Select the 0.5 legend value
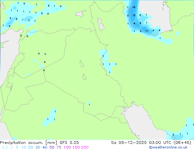This screenshot has height=150, width=194. [x=5, y=148]
